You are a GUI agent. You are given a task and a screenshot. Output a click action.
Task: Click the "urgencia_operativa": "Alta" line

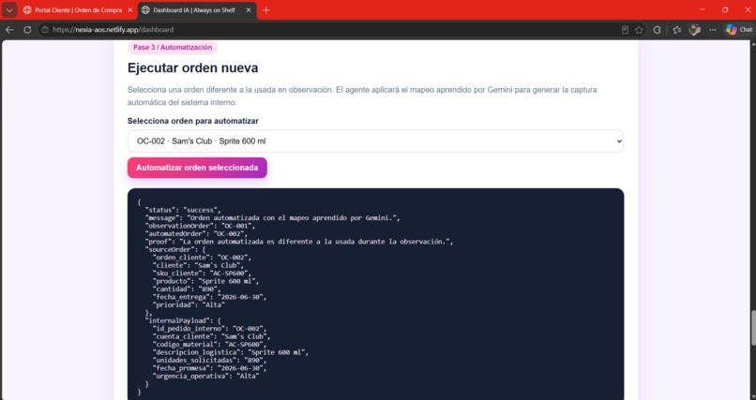[x=205, y=376]
